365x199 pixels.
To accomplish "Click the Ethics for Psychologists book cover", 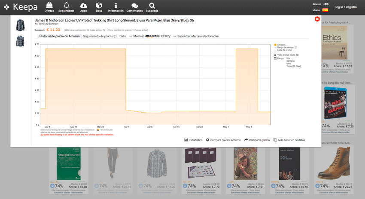I will [x=335, y=42].
